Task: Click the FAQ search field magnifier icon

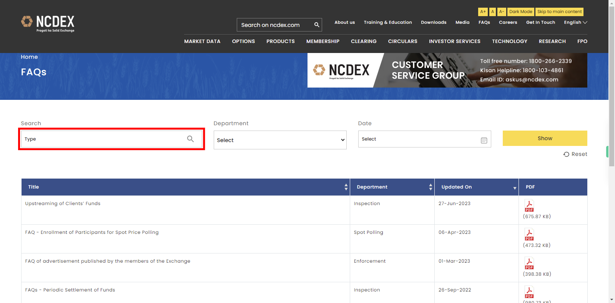Action: pos(190,139)
